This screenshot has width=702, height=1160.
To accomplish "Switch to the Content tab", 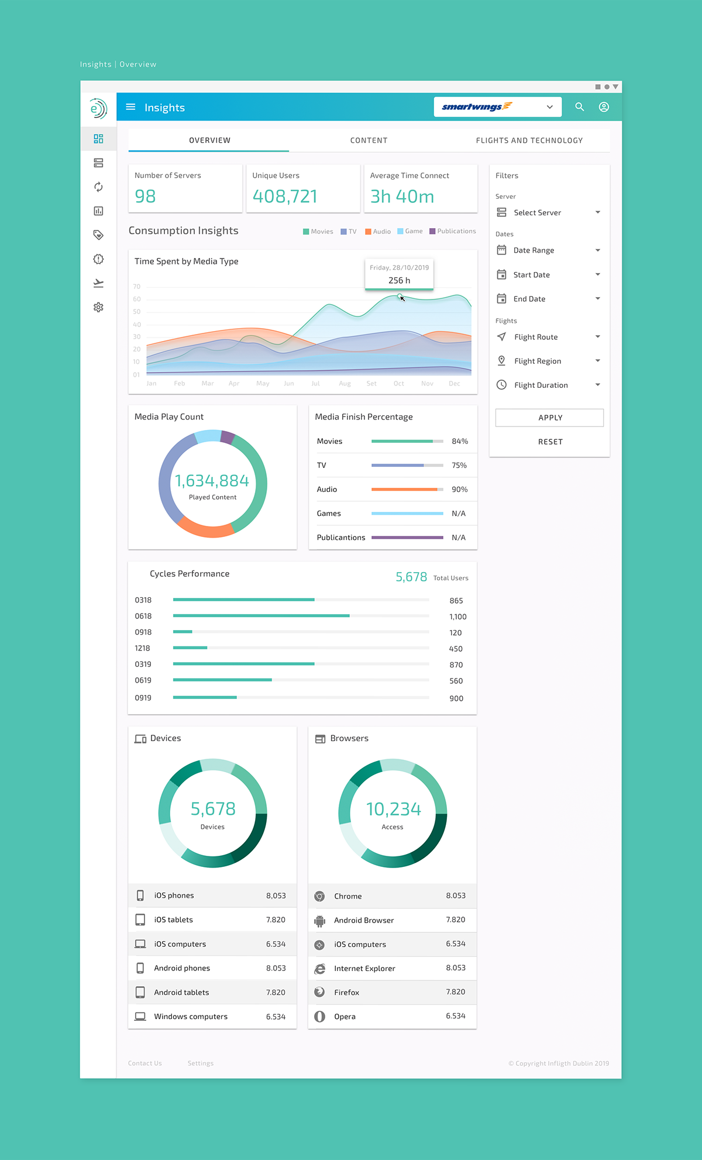I will (369, 140).
